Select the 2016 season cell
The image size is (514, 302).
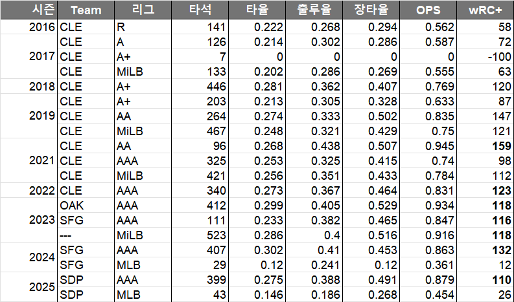(43, 27)
